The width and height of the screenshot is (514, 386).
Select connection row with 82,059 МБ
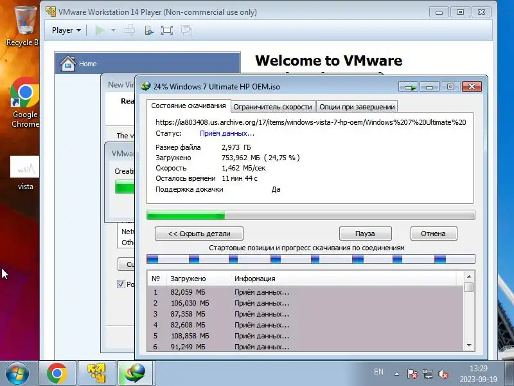pos(305,292)
